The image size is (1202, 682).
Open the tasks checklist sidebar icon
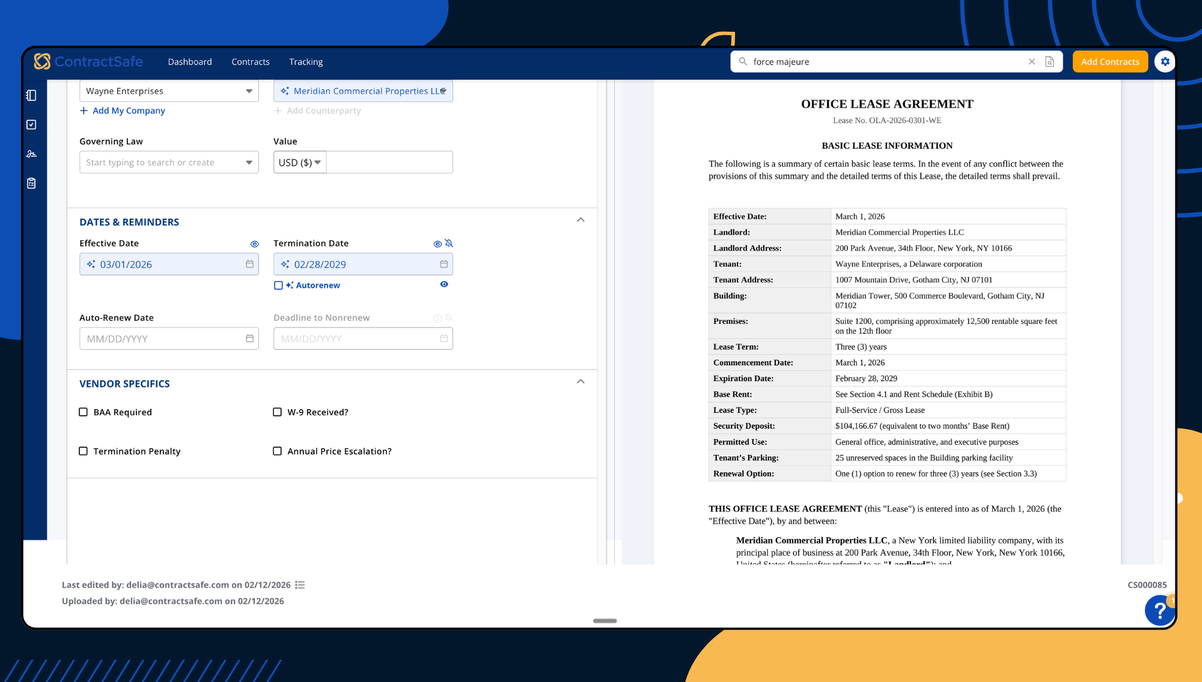point(32,125)
